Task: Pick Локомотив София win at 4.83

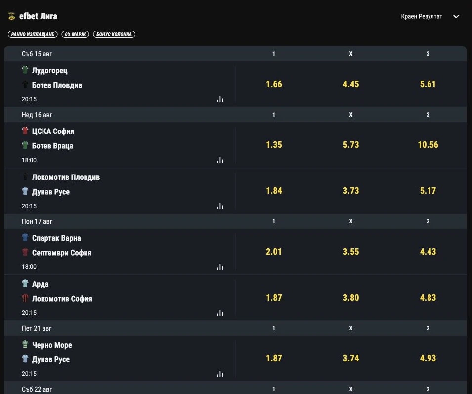Action: click(428, 298)
